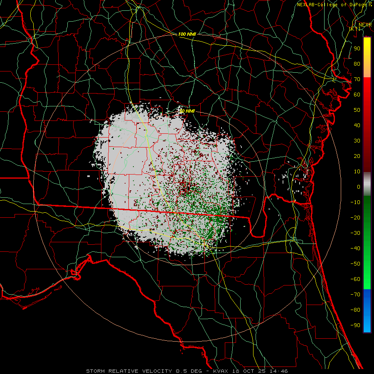Click the "-10" scale label

(355, 202)
